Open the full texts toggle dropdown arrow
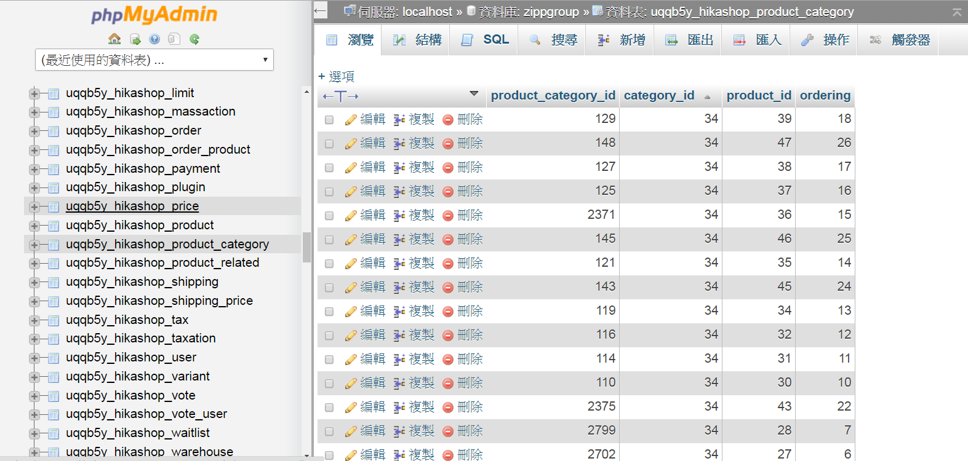Screen dimensions: 968x461 [474, 94]
